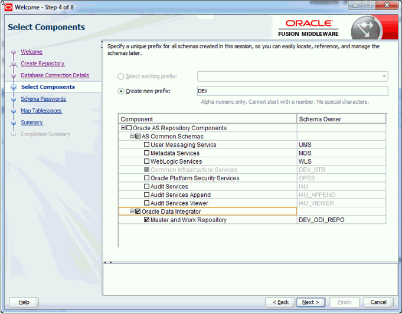This screenshot has height=314, width=402.
Task: Check Oracle Platform Security Services checkbox
Action: click(146, 178)
